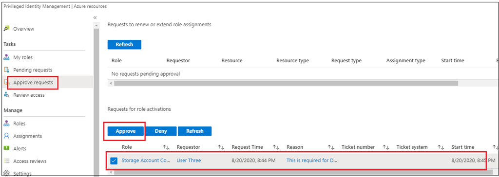Deny the selected role activation request

coord(161,131)
